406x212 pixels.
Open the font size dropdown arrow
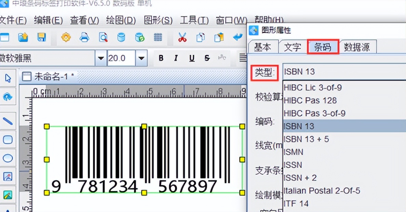pos(141,58)
